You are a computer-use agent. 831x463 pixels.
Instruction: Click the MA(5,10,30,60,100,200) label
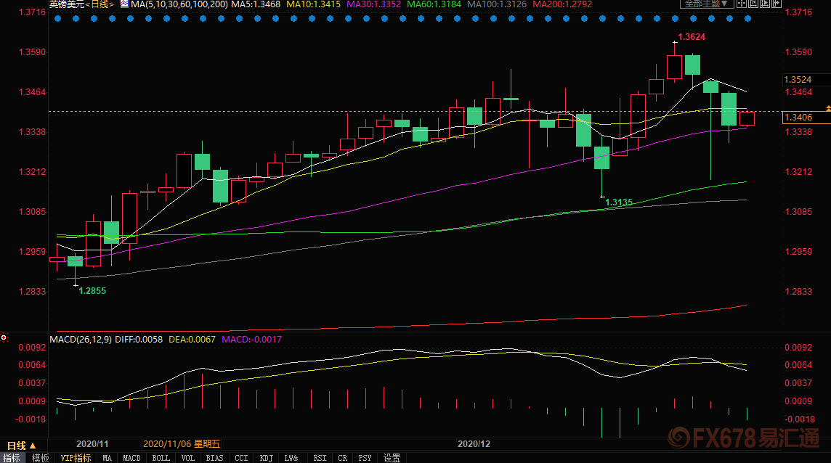(x=179, y=4)
